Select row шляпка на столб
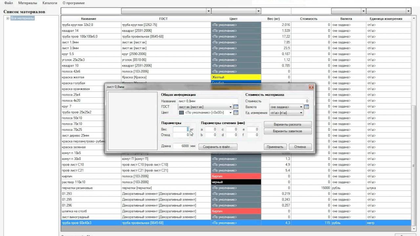The width and height of the screenshot is (420, 236). click(236, 211)
